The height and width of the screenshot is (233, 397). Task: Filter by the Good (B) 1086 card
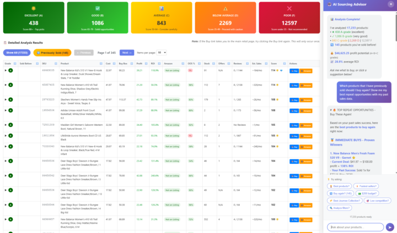coord(98,18)
